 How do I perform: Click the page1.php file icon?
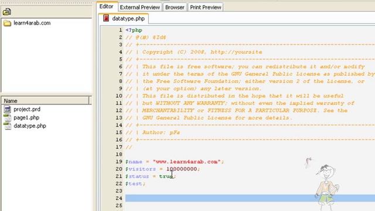(8, 117)
